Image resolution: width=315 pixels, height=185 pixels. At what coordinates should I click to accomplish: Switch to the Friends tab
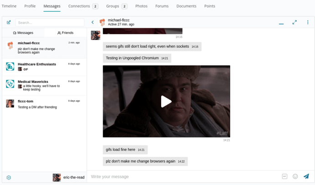(x=65, y=33)
